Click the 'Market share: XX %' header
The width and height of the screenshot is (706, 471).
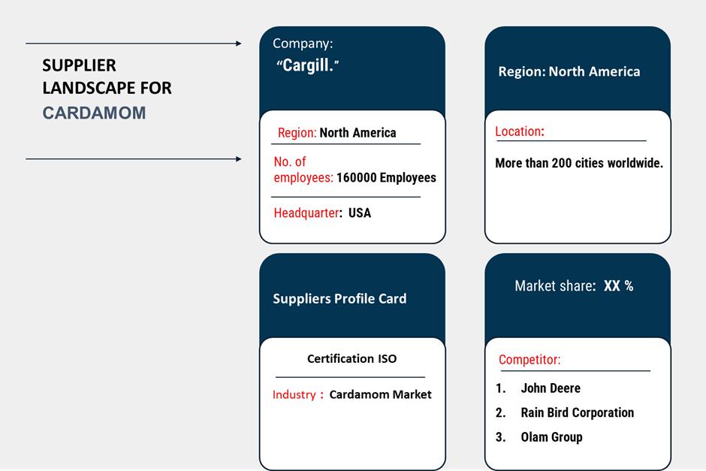(x=574, y=286)
